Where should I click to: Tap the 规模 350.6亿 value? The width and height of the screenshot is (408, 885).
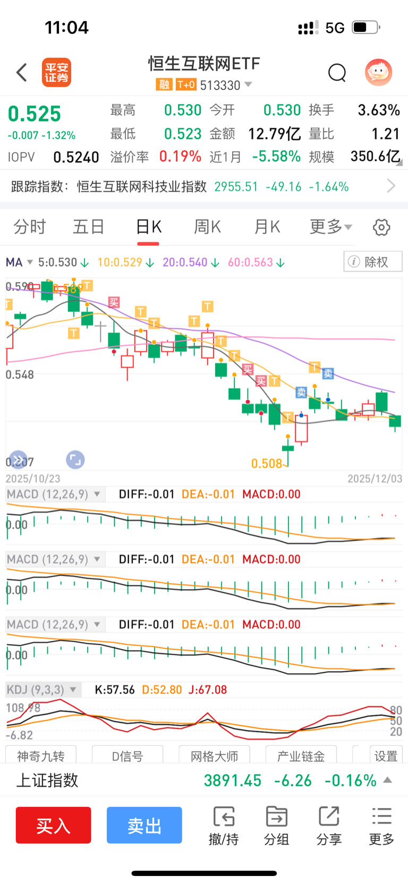(375, 156)
